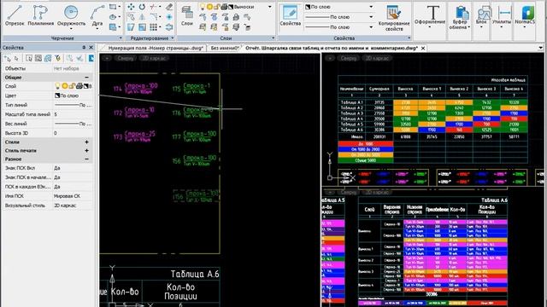This screenshot has height=307, width=547.
Task: Click Сверху view label in left viewport
Action: (x=126, y=58)
